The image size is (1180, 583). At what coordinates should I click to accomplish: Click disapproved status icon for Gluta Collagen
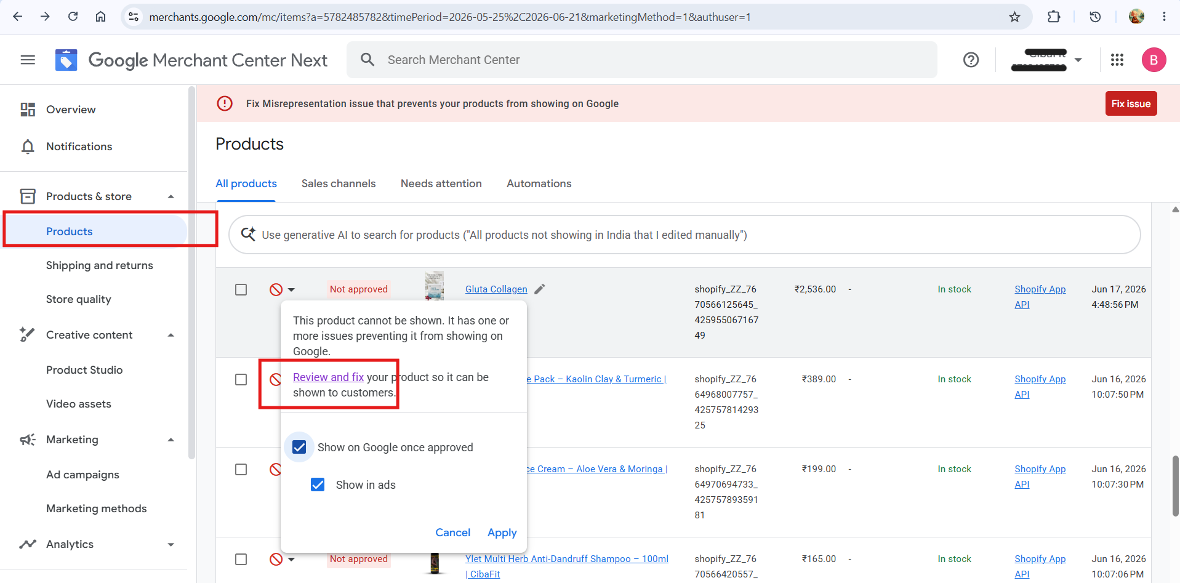[276, 289]
